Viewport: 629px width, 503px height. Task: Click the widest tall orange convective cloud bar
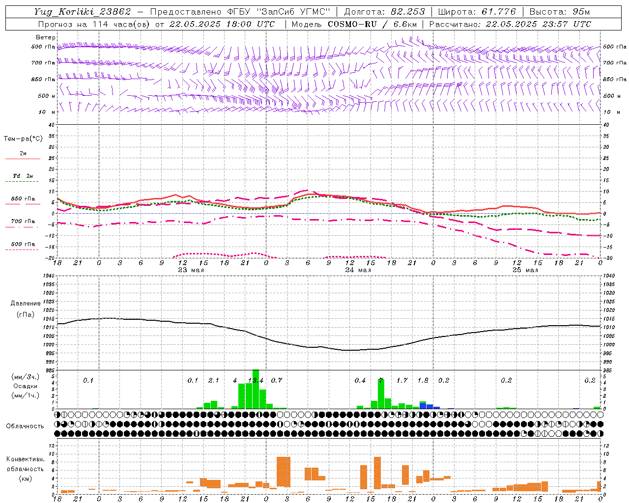coord(284,472)
